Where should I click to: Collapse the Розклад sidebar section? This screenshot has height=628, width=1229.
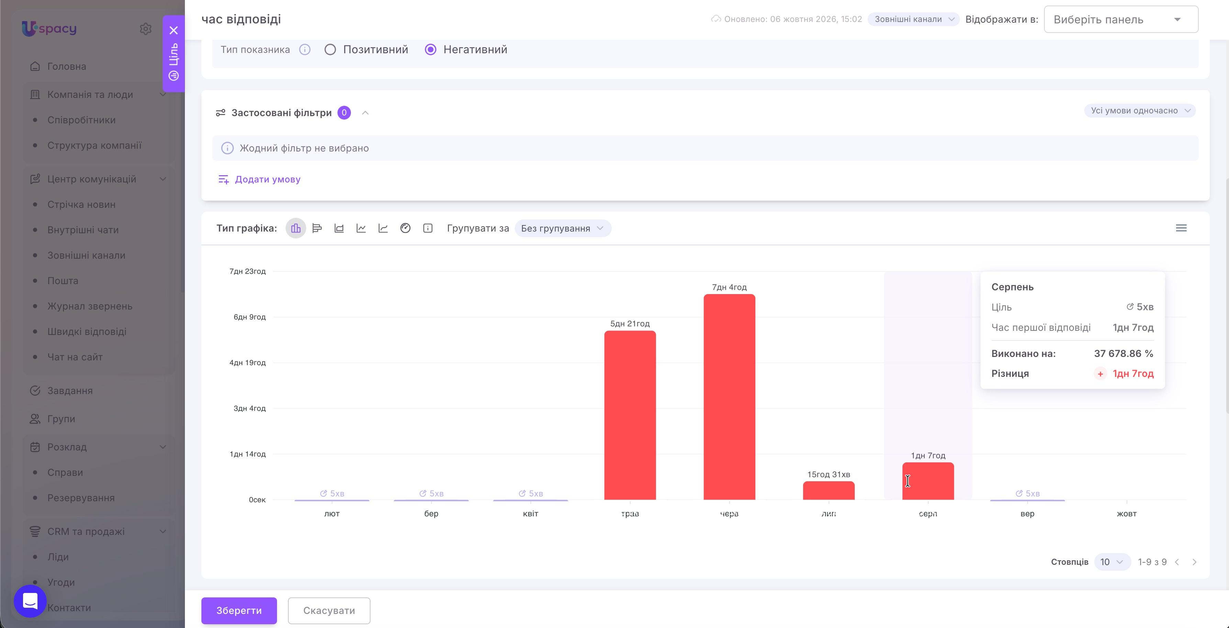click(163, 447)
